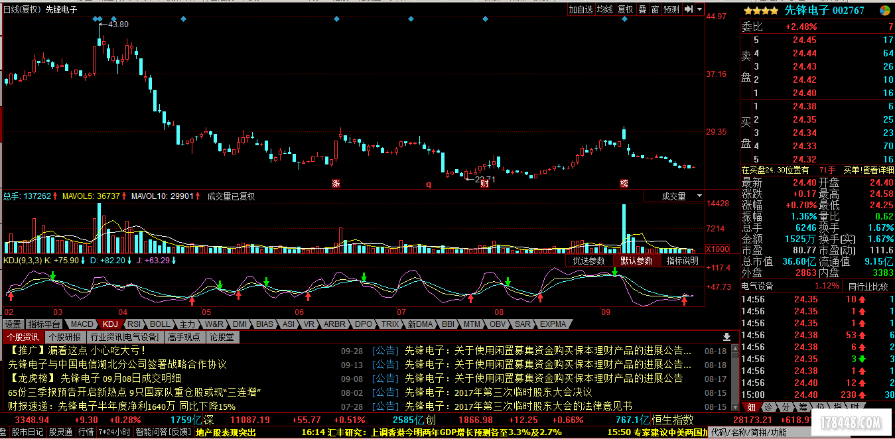Select the ASI indicator tab

point(289,324)
